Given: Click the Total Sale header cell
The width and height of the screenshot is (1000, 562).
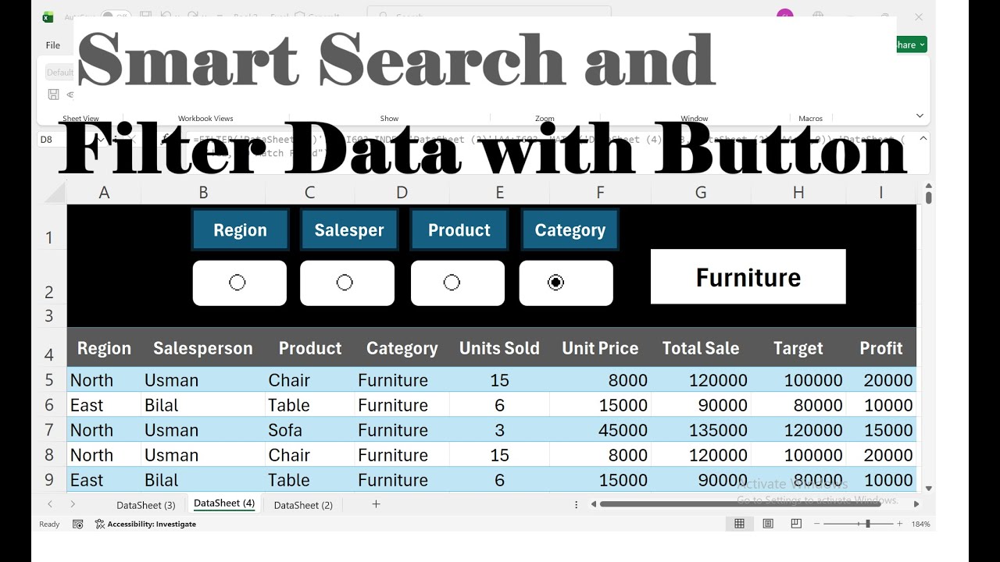Looking at the screenshot, I should pos(701,348).
